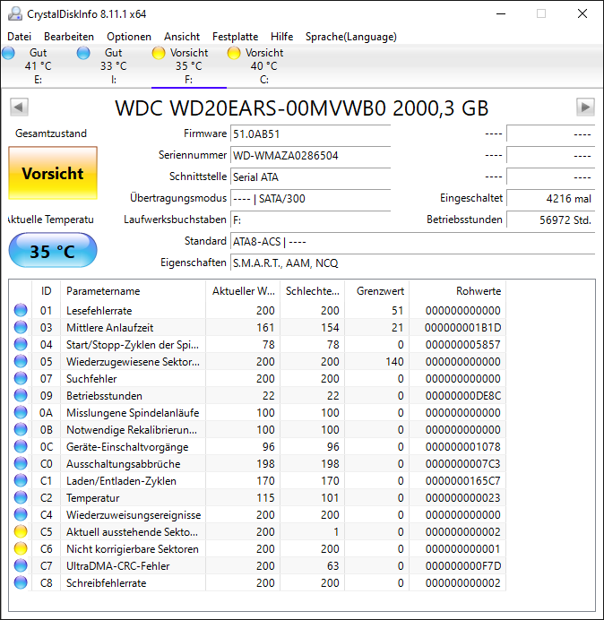604x620 pixels.
Task: Click the Betriebsstunden value 56972 Std.
Action: click(550, 220)
